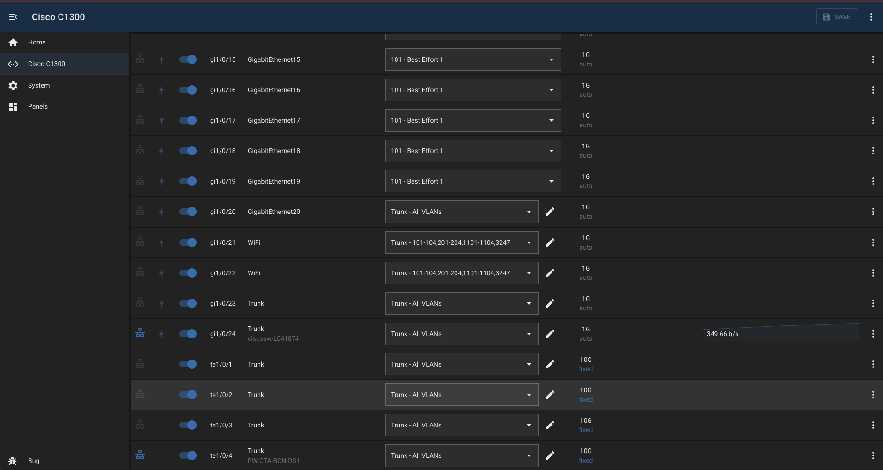Expand the Trunk - All VLANs dropdown on te1/0/2
This screenshot has width=883, height=470.
(x=461, y=395)
